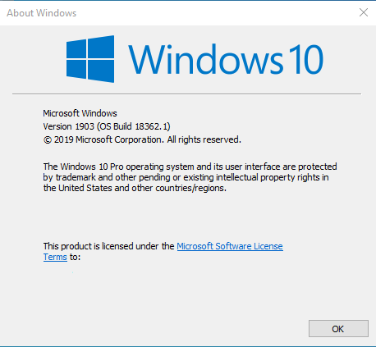Click the All rights reserved text

pyautogui.click(x=204, y=139)
